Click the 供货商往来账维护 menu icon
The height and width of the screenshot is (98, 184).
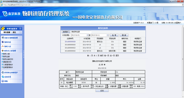(3, 72)
